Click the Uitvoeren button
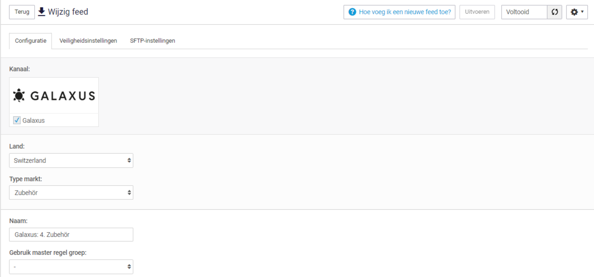The image size is (594, 277). click(477, 12)
